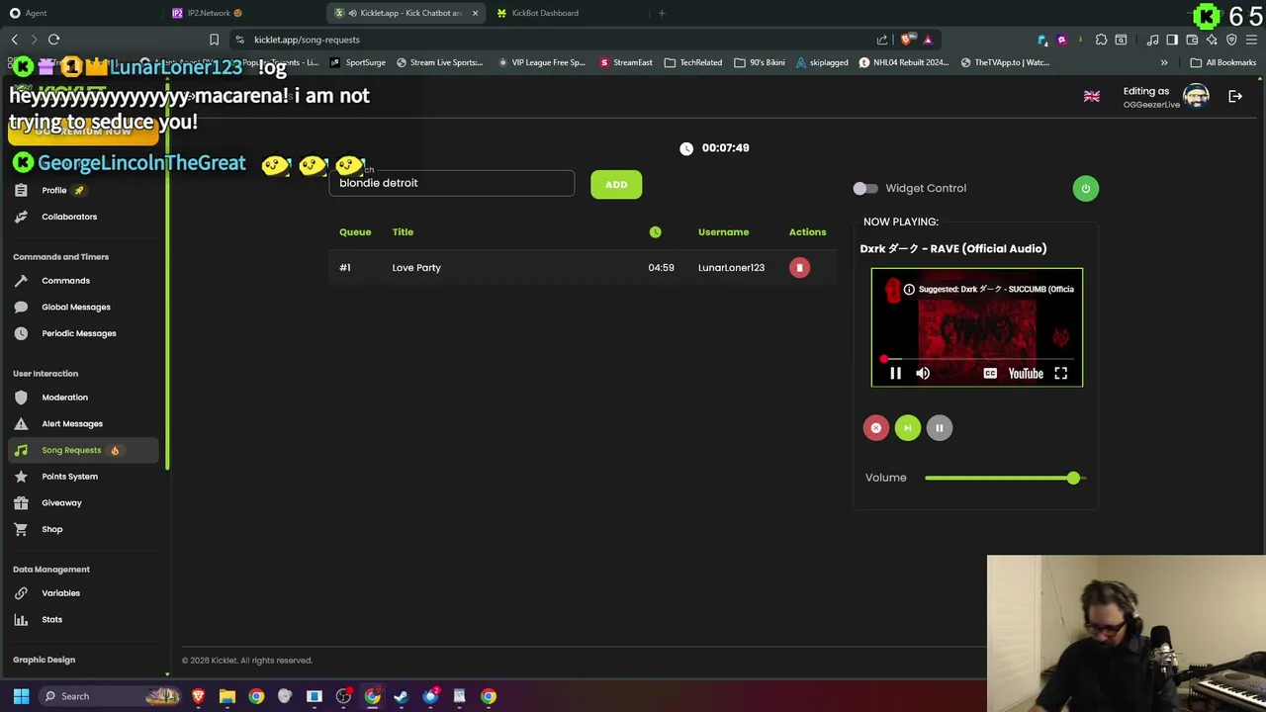Click the address bar URL
Viewport: 1266px width, 712px height.
[307, 40]
